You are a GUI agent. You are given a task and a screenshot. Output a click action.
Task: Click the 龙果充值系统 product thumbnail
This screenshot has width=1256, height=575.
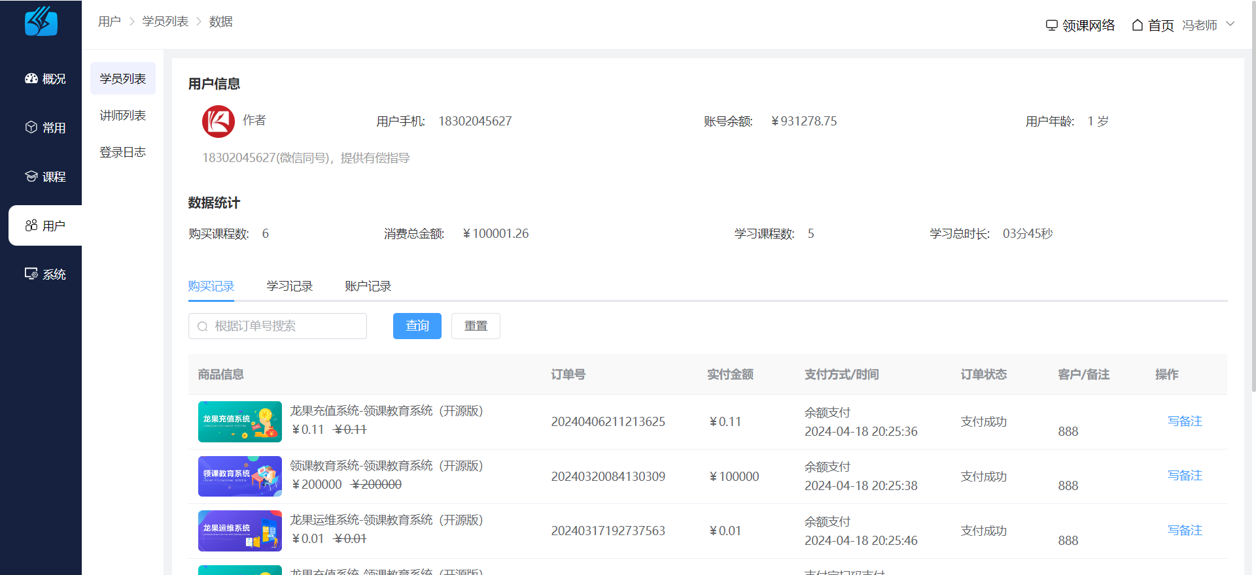point(240,421)
